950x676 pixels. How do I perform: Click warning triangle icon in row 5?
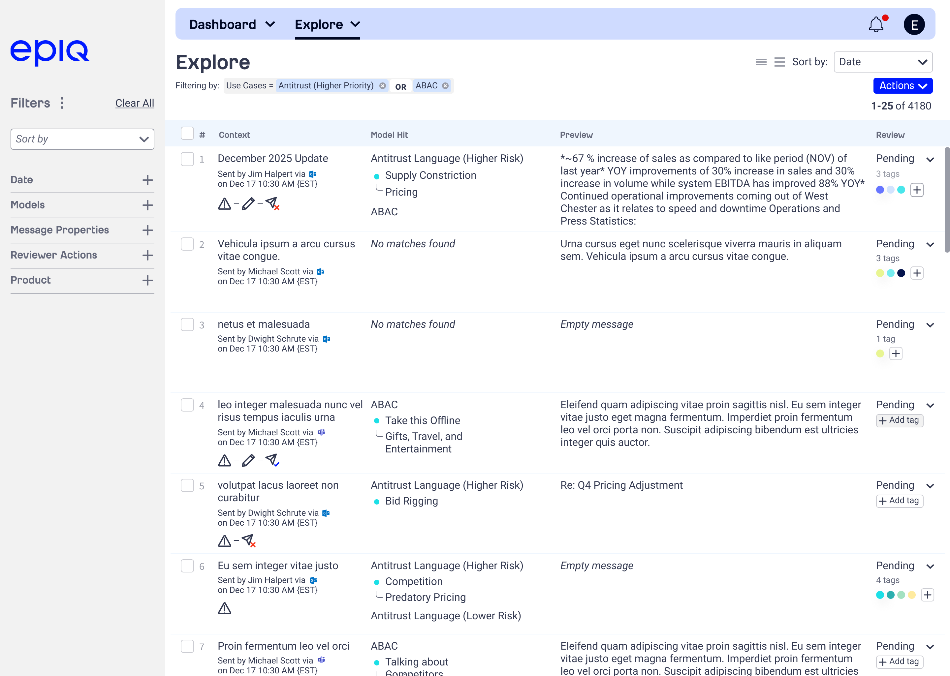tap(224, 541)
